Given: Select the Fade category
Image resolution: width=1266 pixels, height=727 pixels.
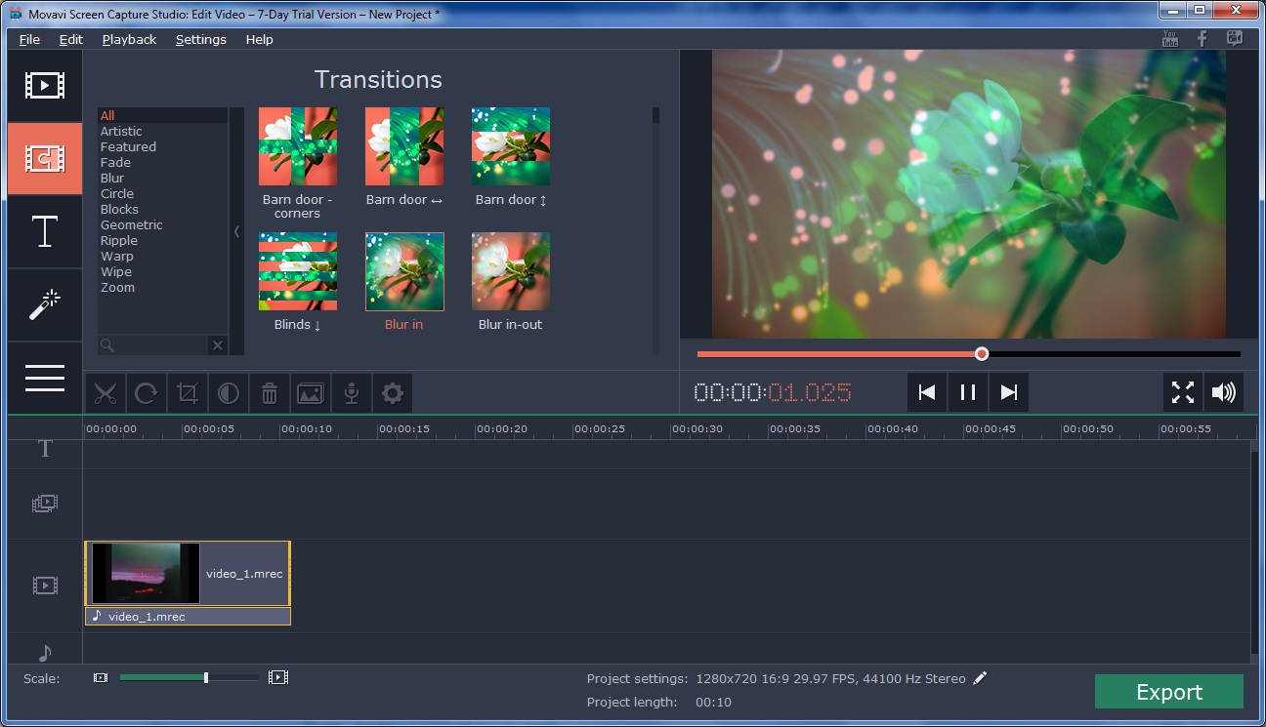Looking at the screenshot, I should click(x=162, y=162).
